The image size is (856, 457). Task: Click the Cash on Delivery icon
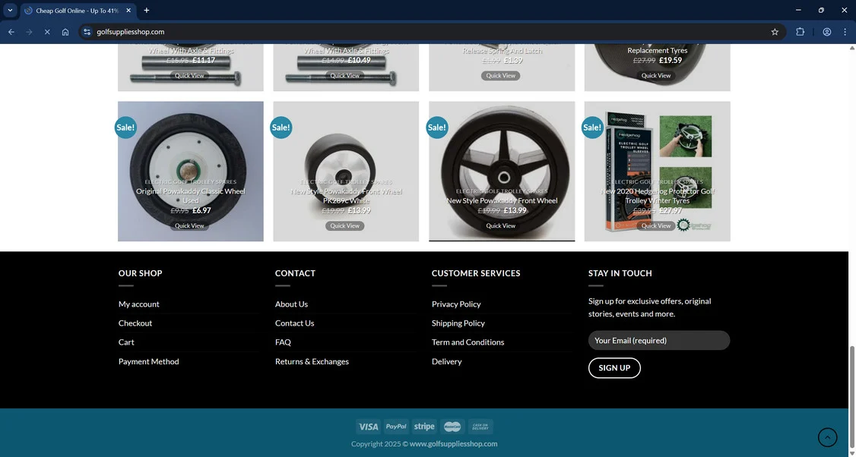click(480, 427)
